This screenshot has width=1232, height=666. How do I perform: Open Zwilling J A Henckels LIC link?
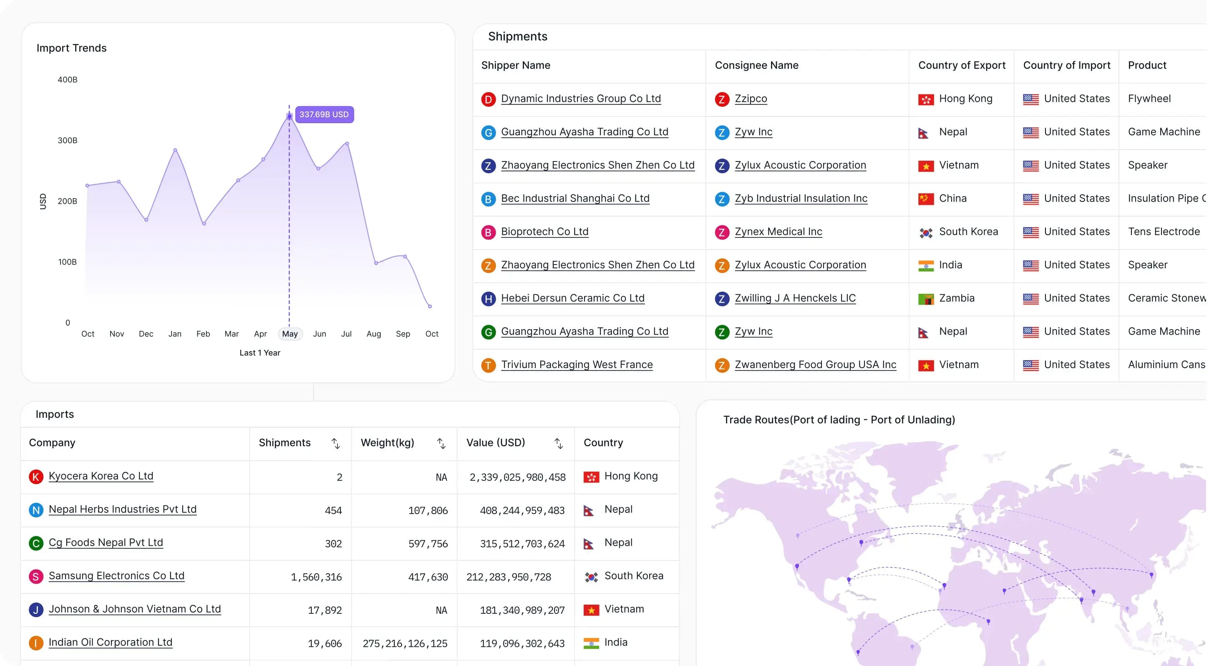(x=795, y=298)
